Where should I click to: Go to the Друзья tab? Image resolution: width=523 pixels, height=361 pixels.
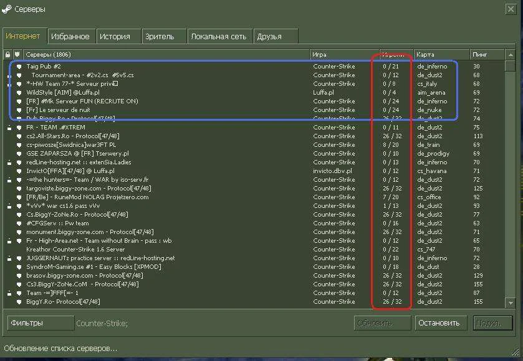tap(276, 36)
